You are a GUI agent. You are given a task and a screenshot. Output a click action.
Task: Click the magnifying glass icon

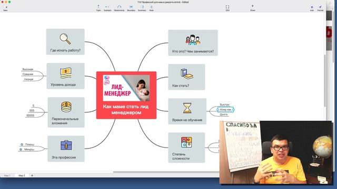tap(65, 39)
